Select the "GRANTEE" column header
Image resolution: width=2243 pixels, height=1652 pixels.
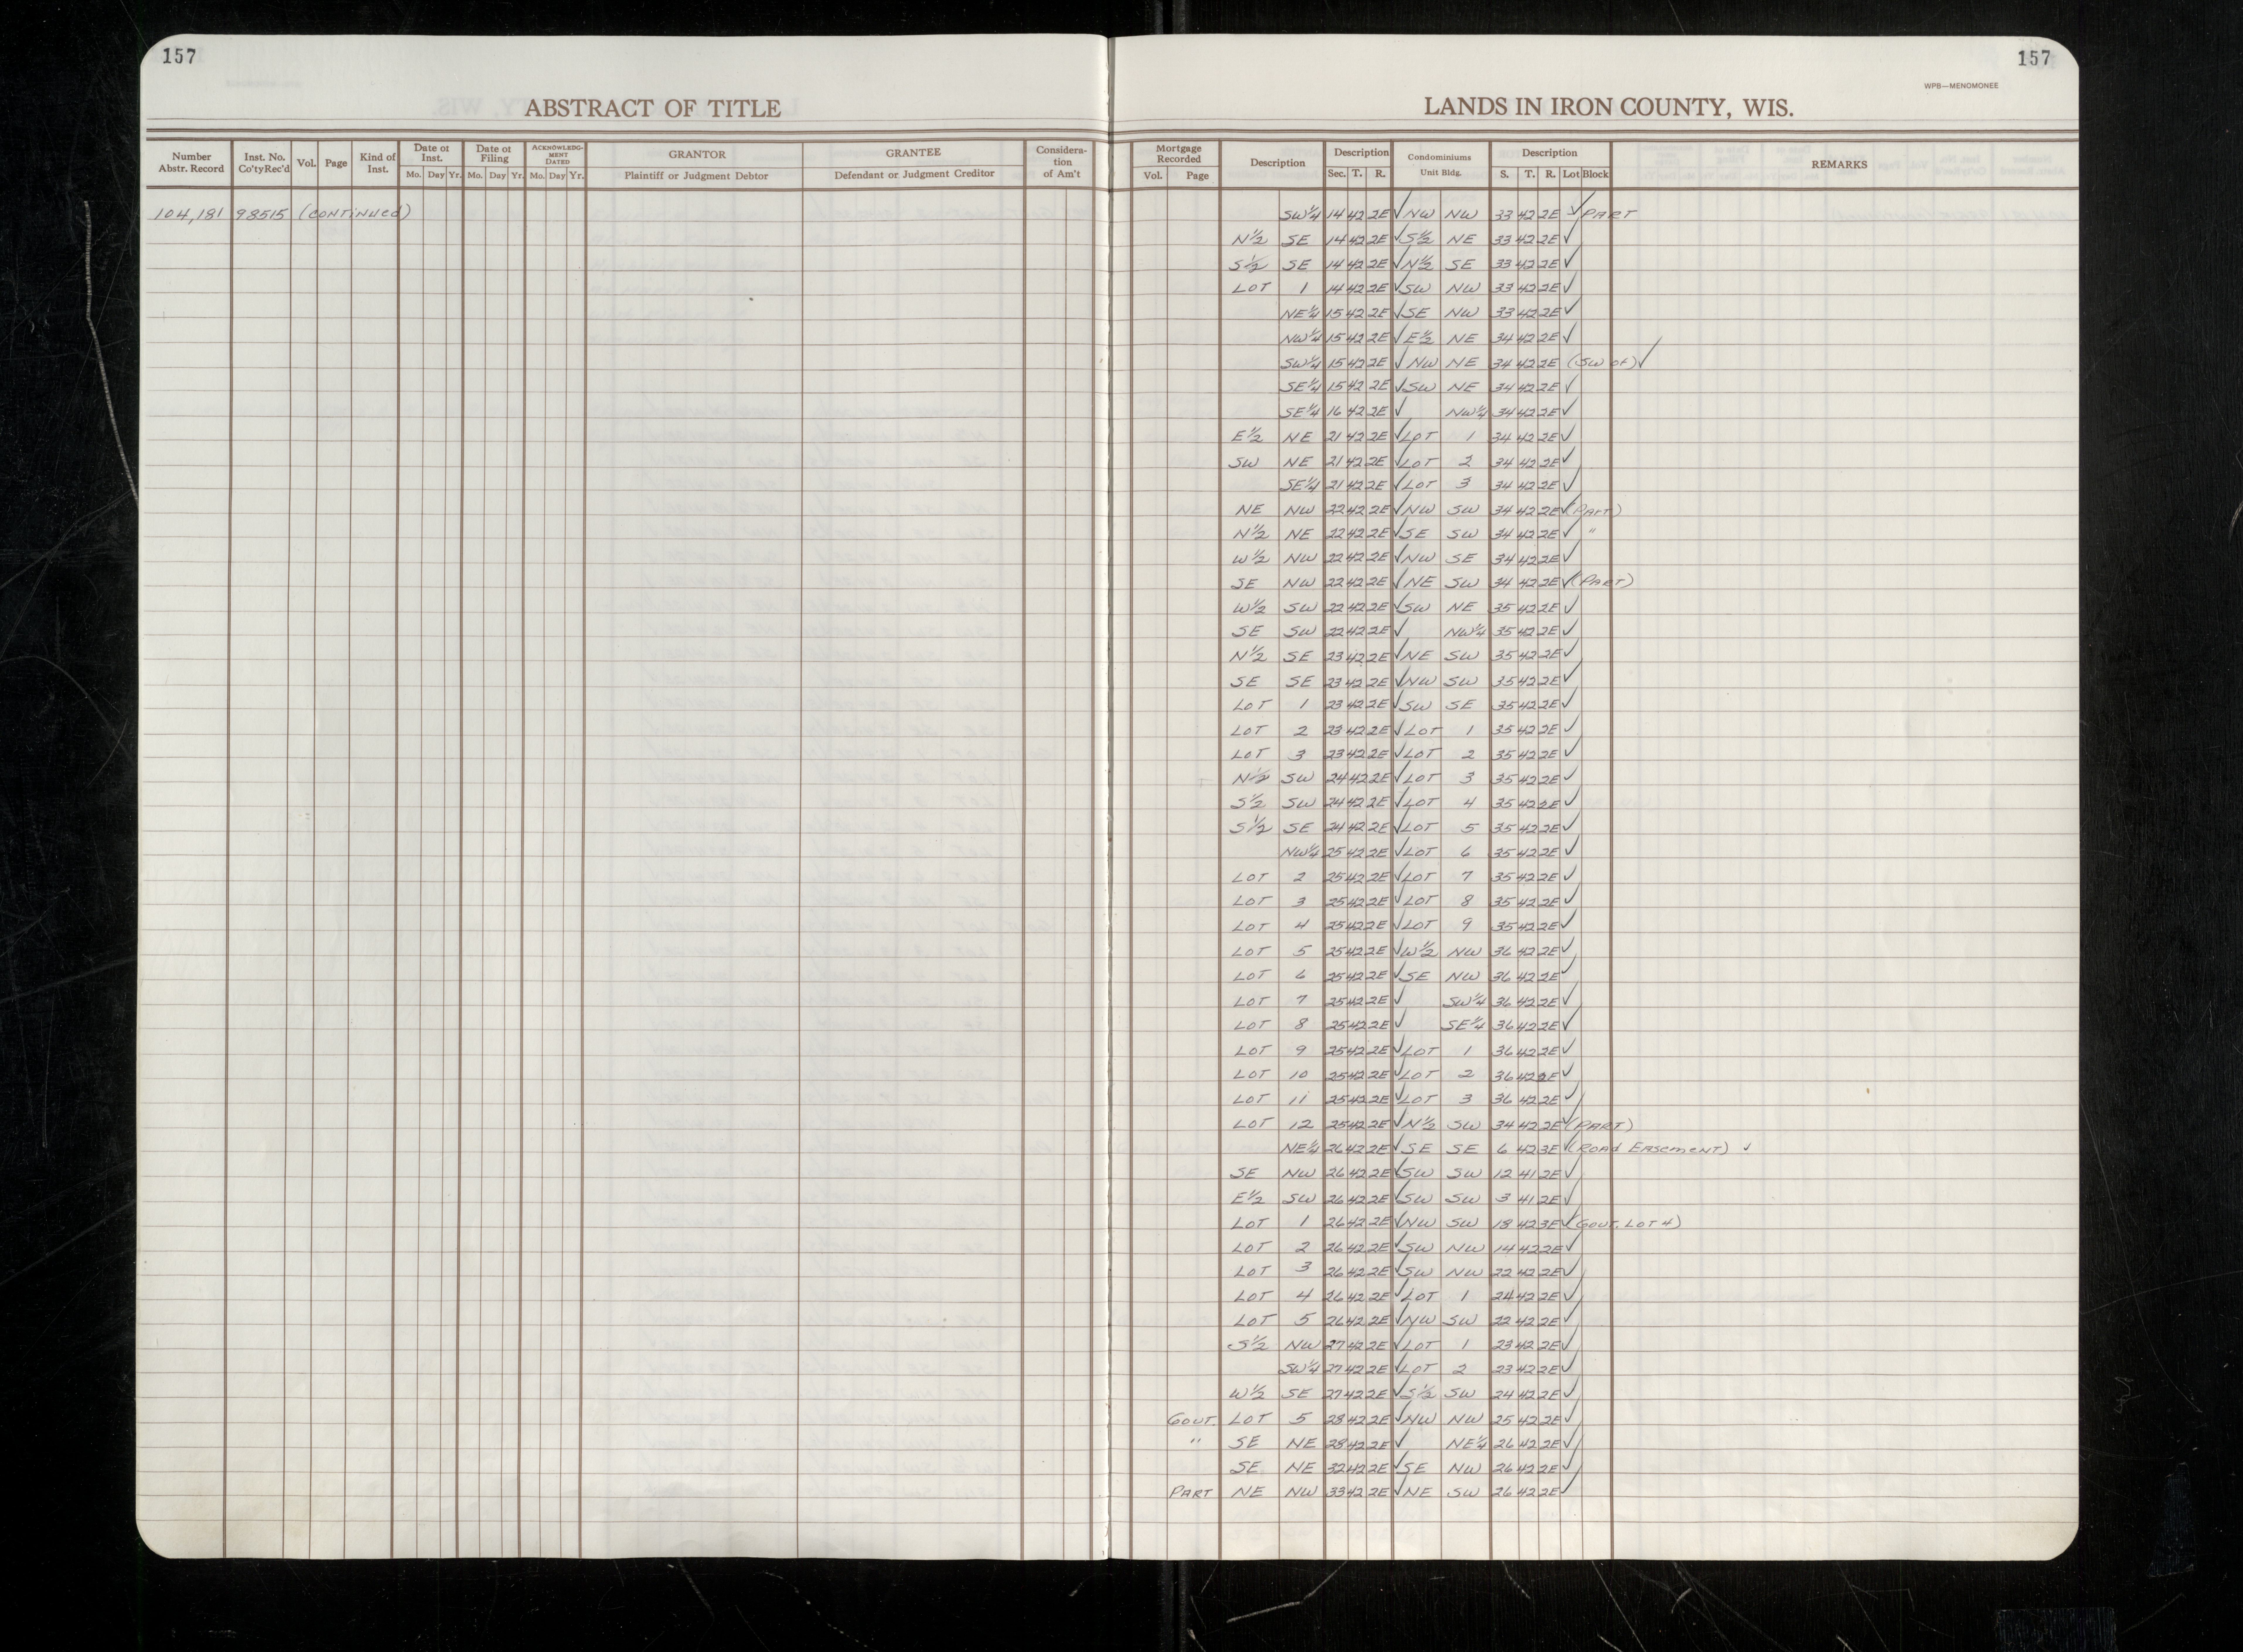pos(913,153)
